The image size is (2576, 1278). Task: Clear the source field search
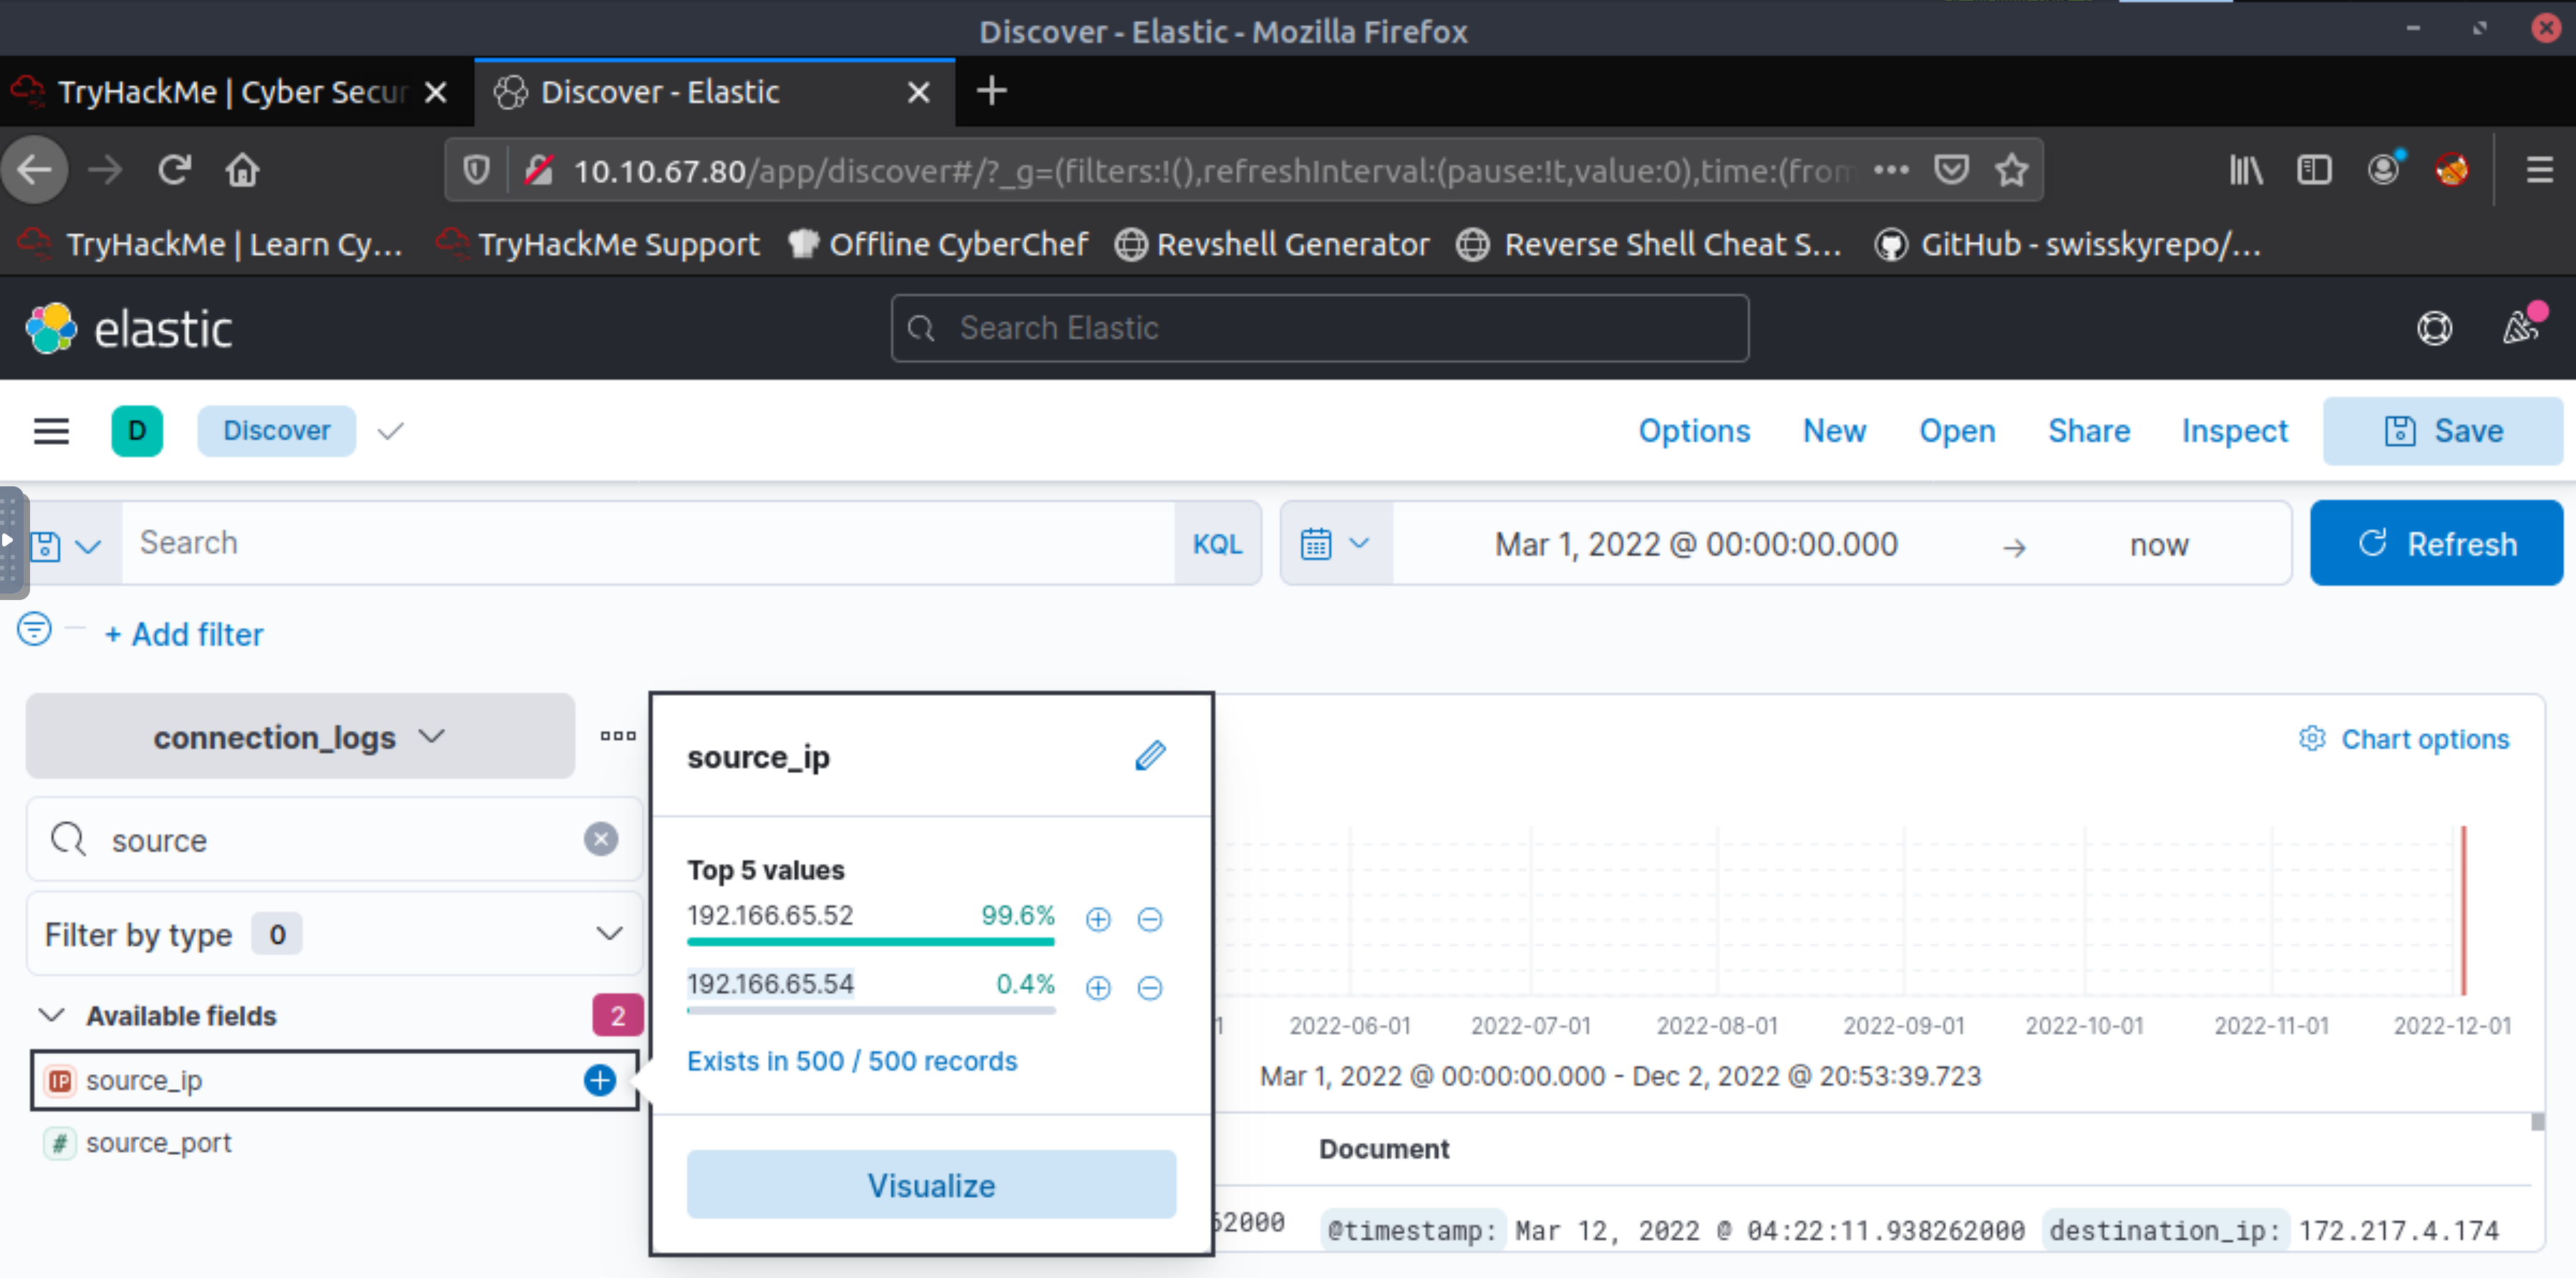601,840
